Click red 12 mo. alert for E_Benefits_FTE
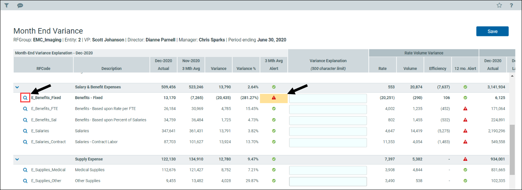The height and width of the screenshot is (190, 522). tap(465, 109)
